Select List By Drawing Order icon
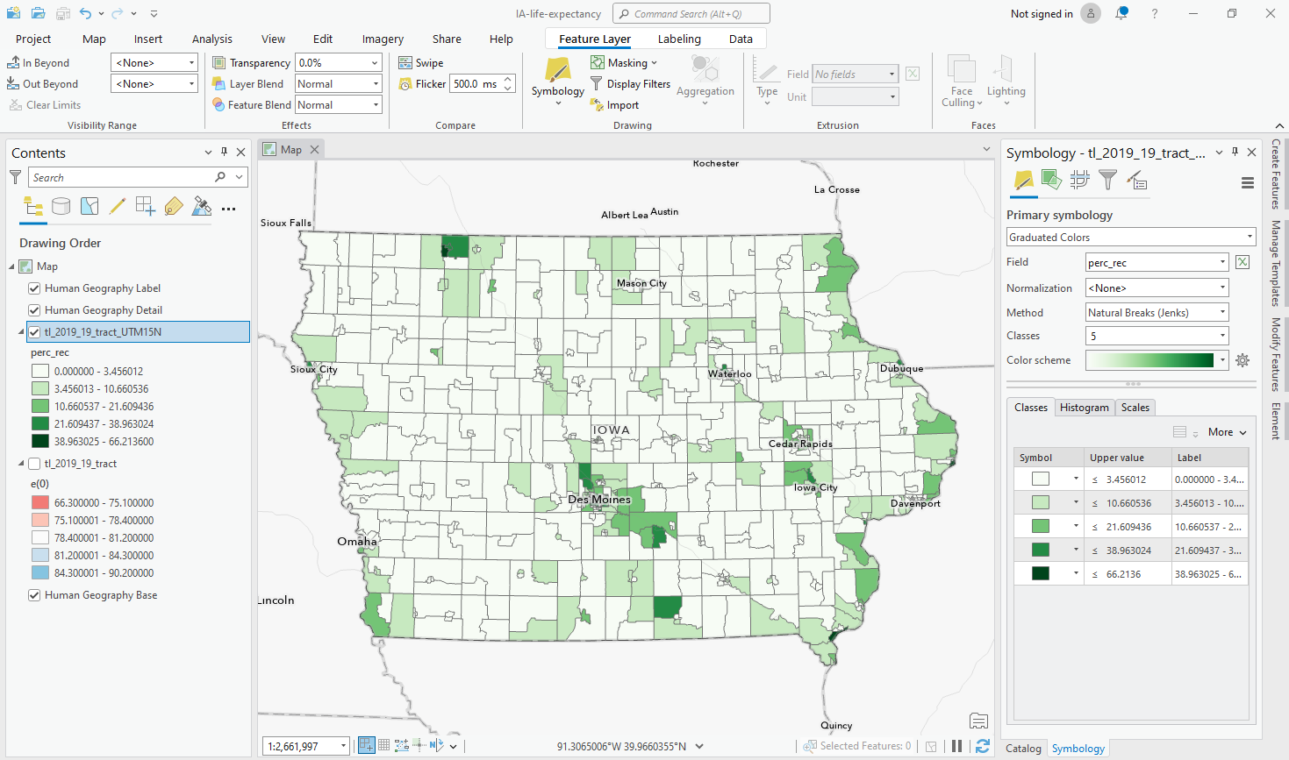The image size is (1289, 760). (33, 207)
